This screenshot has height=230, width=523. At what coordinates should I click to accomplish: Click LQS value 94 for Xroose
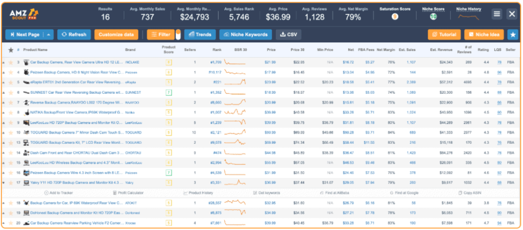[x=500, y=223]
